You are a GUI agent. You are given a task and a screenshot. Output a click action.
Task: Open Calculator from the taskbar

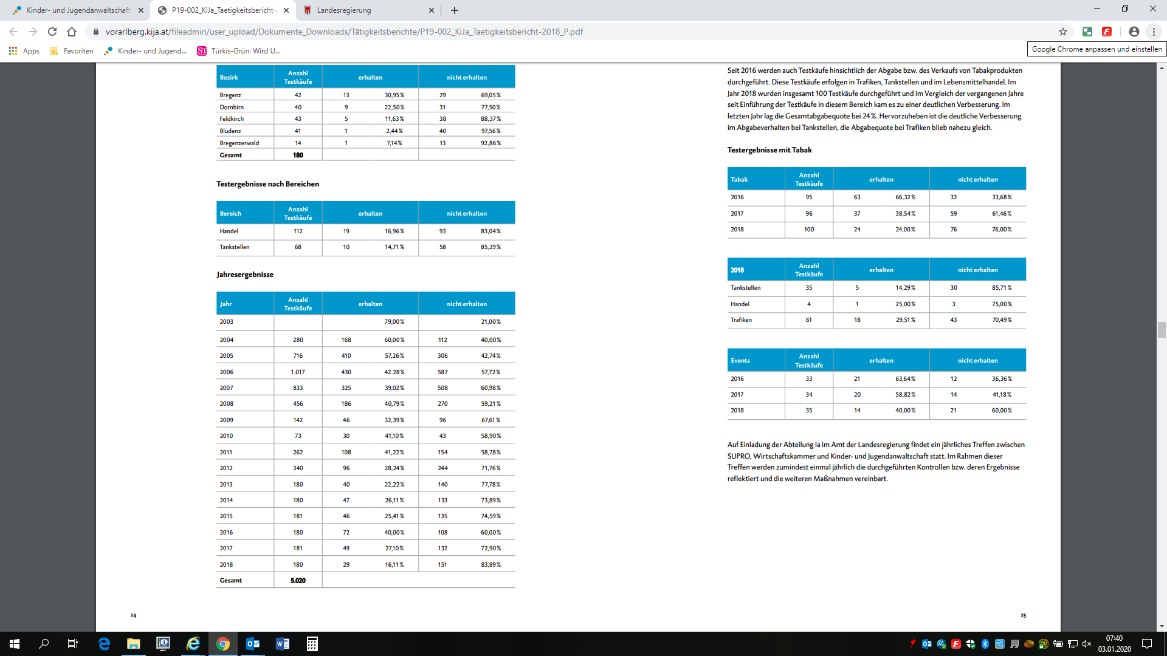[x=312, y=644]
